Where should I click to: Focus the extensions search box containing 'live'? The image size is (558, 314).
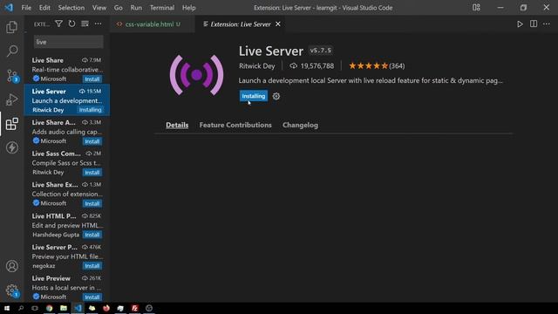pyautogui.click(x=69, y=42)
